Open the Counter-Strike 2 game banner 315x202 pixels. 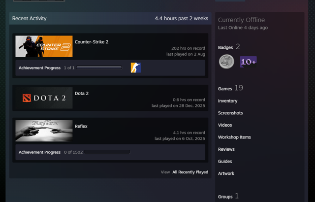[x=44, y=46]
